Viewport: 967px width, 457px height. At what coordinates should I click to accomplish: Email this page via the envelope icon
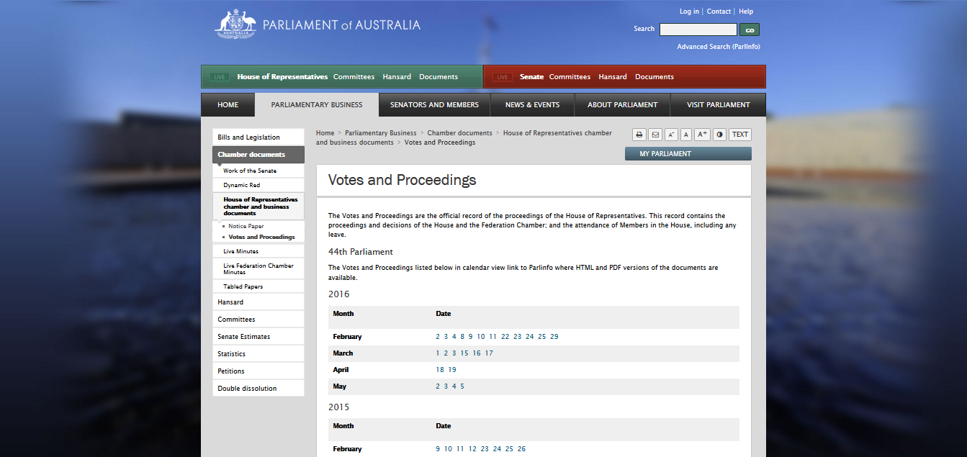(655, 135)
